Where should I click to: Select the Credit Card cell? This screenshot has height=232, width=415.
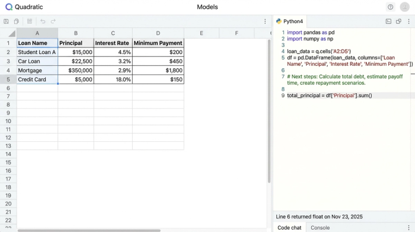37,80
